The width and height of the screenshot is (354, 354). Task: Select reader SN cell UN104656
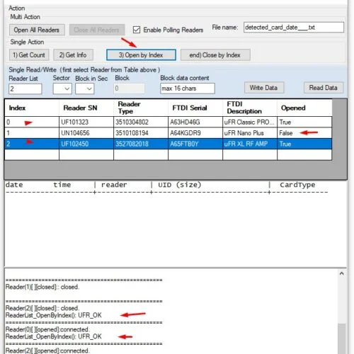86,133
